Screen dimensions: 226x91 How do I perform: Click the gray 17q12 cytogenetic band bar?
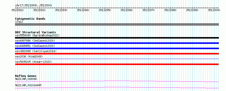[117, 24]
